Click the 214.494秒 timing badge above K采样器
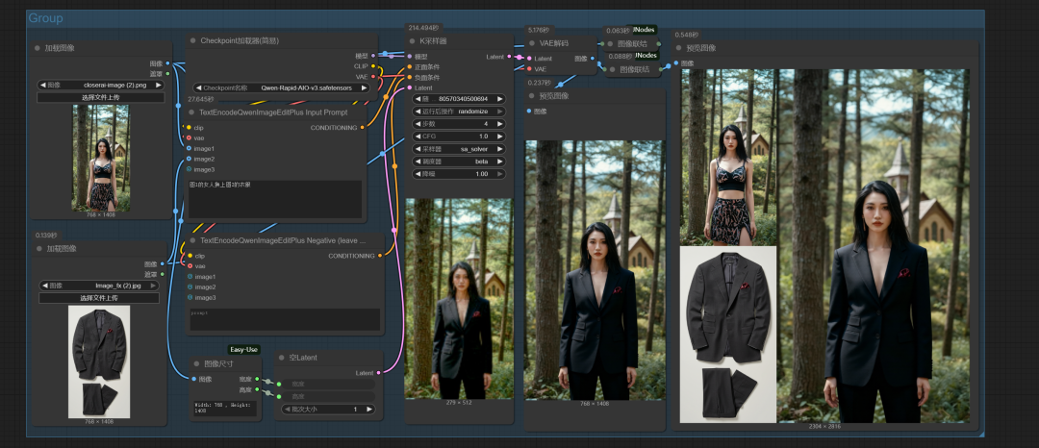The width and height of the screenshot is (1039, 448). point(423,28)
